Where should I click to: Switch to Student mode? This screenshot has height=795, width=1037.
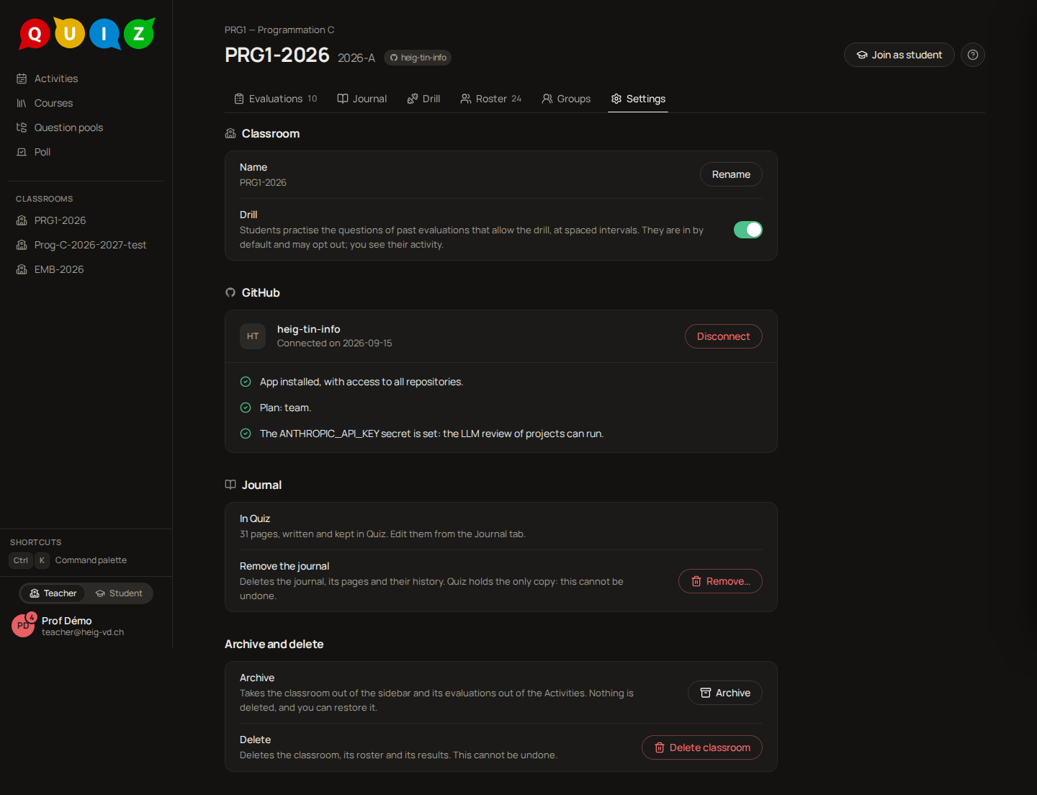coord(119,593)
